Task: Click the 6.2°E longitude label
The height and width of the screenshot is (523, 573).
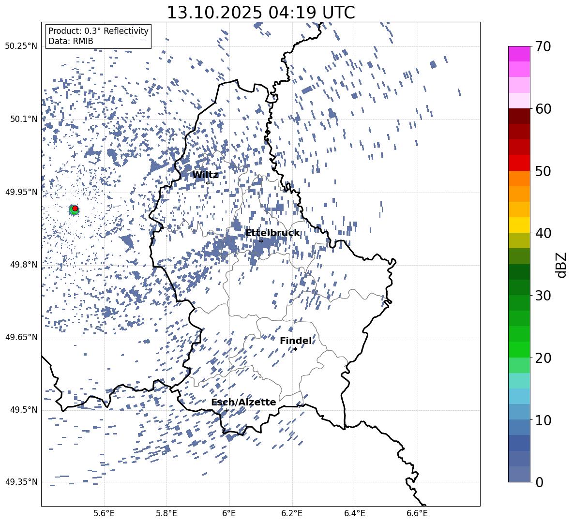Action: coord(292,513)
